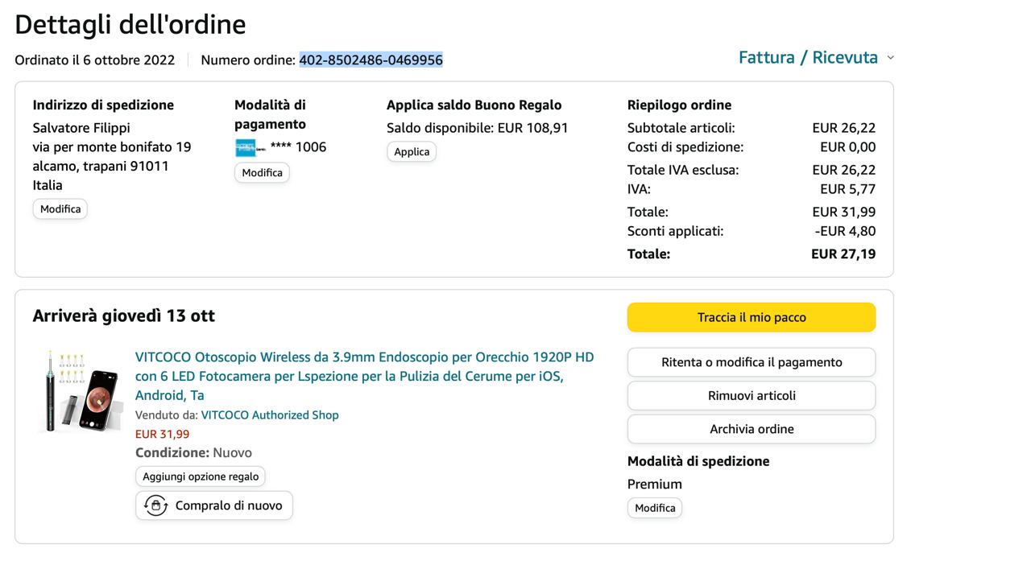Expand the chevron beside Fattura / Ricevuta

(890, 58)
